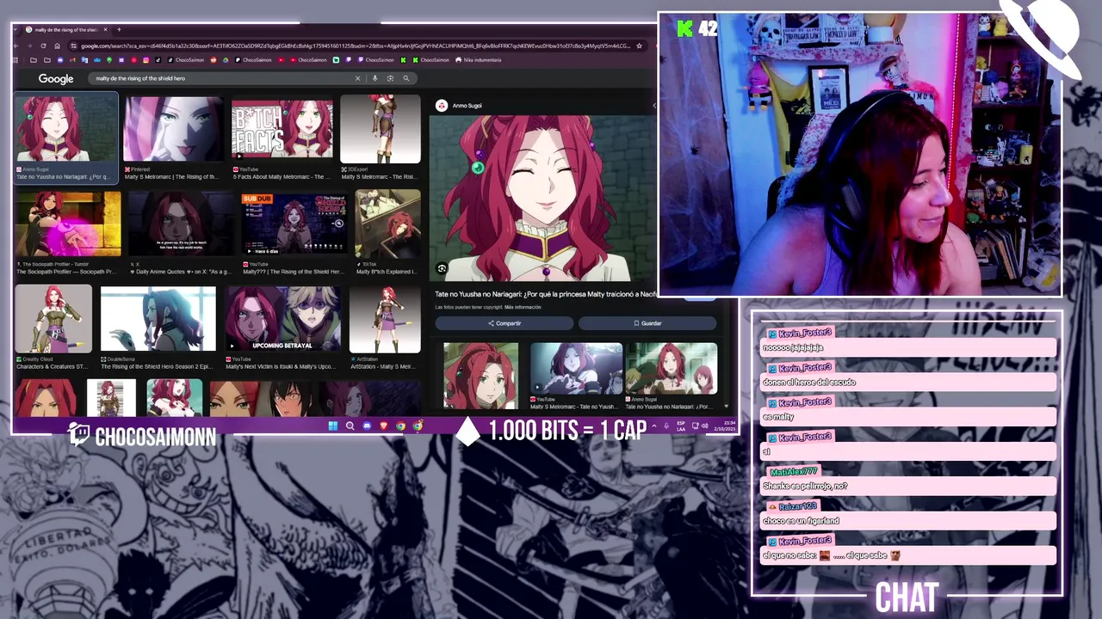Viewport: 1102px width, 619px height.
Task: Open Google Chrome from the taskbar
Action: (x=401, y=426)
